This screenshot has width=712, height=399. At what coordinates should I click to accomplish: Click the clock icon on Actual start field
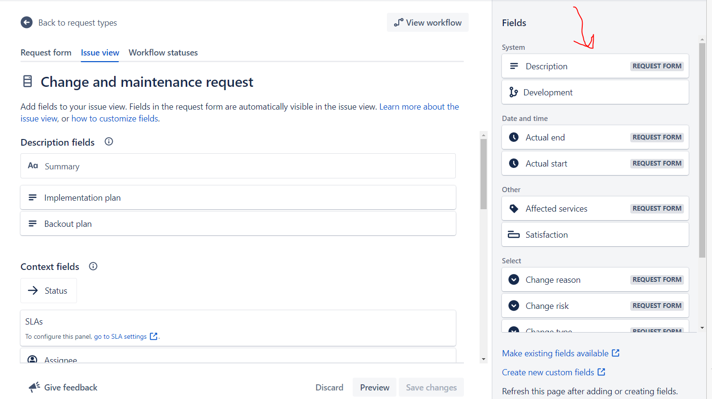[514, 163]
